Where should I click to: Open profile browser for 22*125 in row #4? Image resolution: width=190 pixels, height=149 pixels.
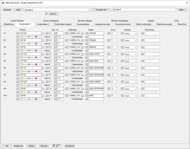[x=43, y=54]
